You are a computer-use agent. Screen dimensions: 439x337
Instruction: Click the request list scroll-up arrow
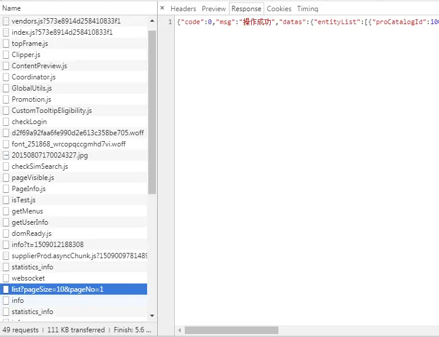(x=152, y=21)
